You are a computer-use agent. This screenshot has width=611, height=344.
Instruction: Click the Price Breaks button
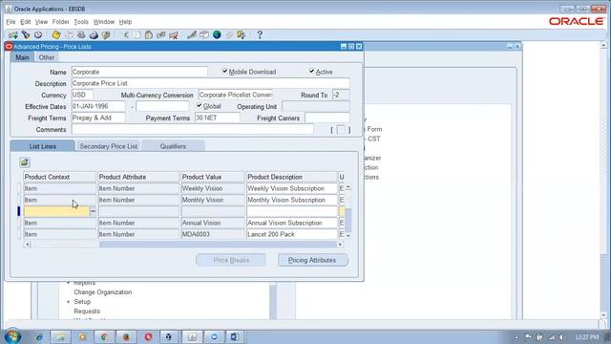click(x=231, y=260)
